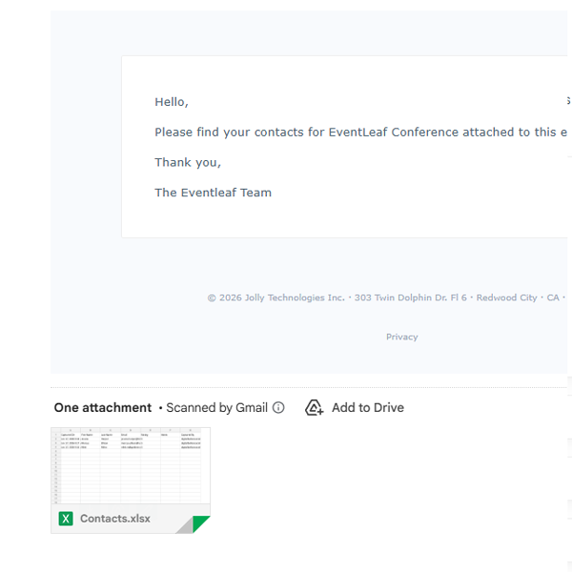Click the Contacts.xlsx file name
The width and height of the screenshot is (572, 572).
[115, 519]
